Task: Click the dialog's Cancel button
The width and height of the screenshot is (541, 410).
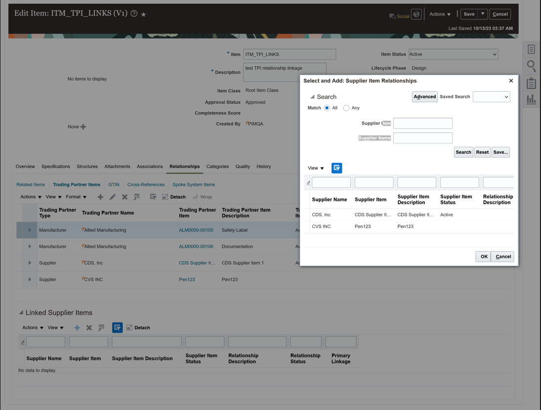Action: (x=502, y=257)
